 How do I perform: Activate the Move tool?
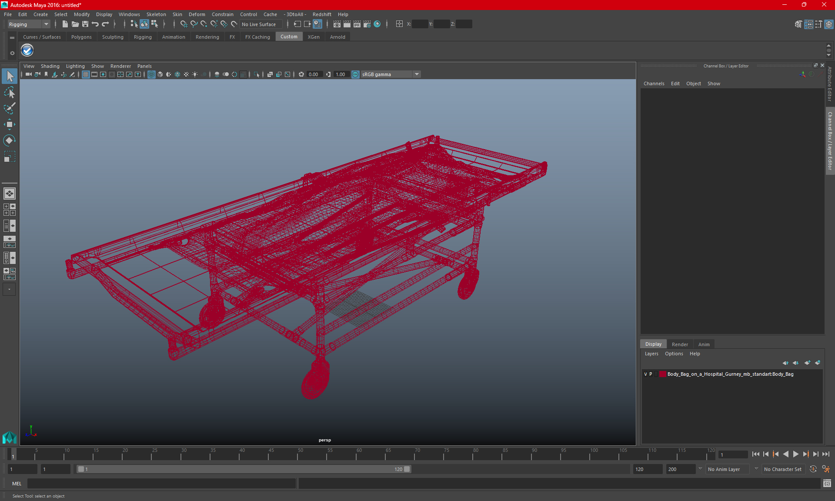(10, 124)
